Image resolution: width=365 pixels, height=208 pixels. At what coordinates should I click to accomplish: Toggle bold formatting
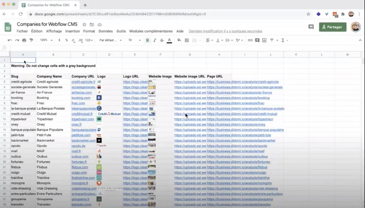click(147, 40)
